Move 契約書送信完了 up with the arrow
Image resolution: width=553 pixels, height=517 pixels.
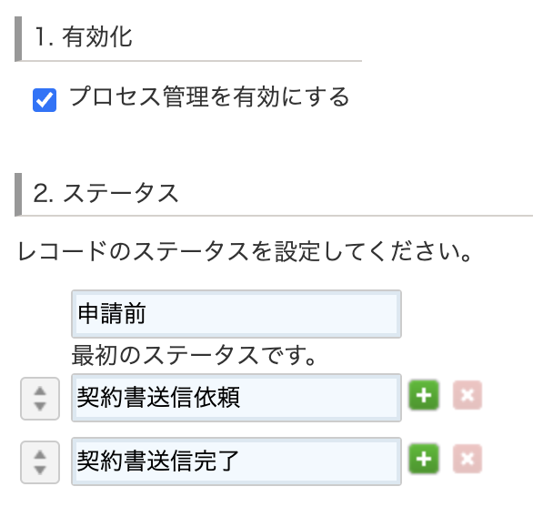pos(40,454)
